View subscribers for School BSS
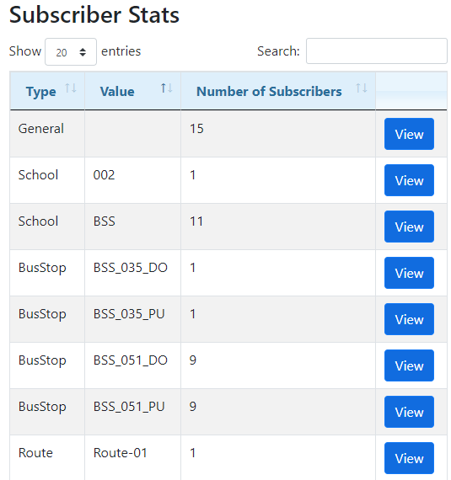 [409, 227]
